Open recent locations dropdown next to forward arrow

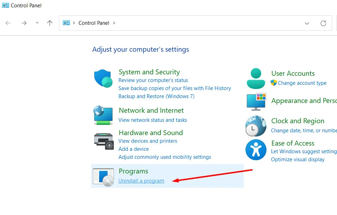click(x=37, y=23)
